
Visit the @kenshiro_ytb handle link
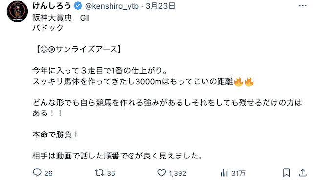[112, 6]
